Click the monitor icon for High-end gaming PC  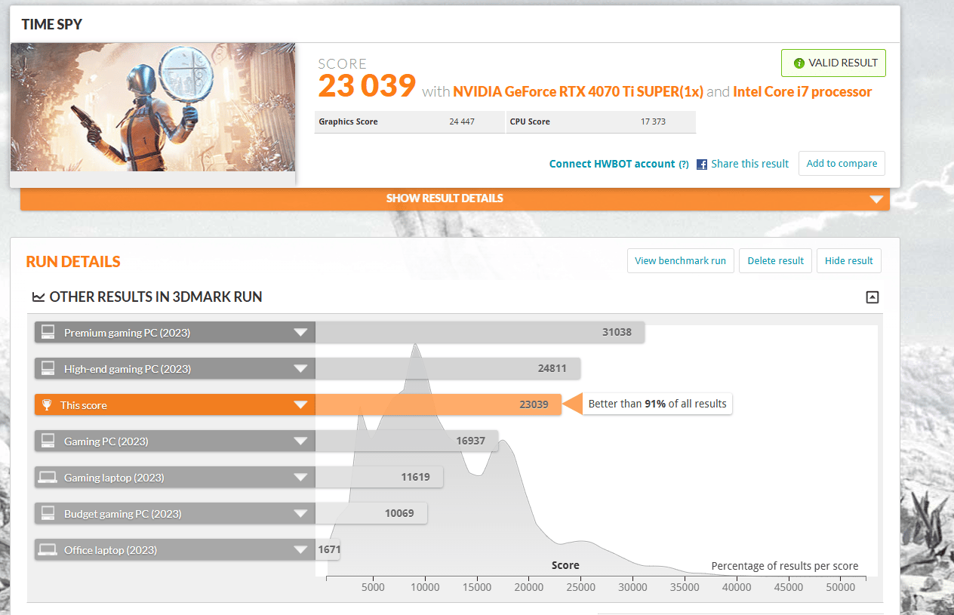[x=48, y=368]
